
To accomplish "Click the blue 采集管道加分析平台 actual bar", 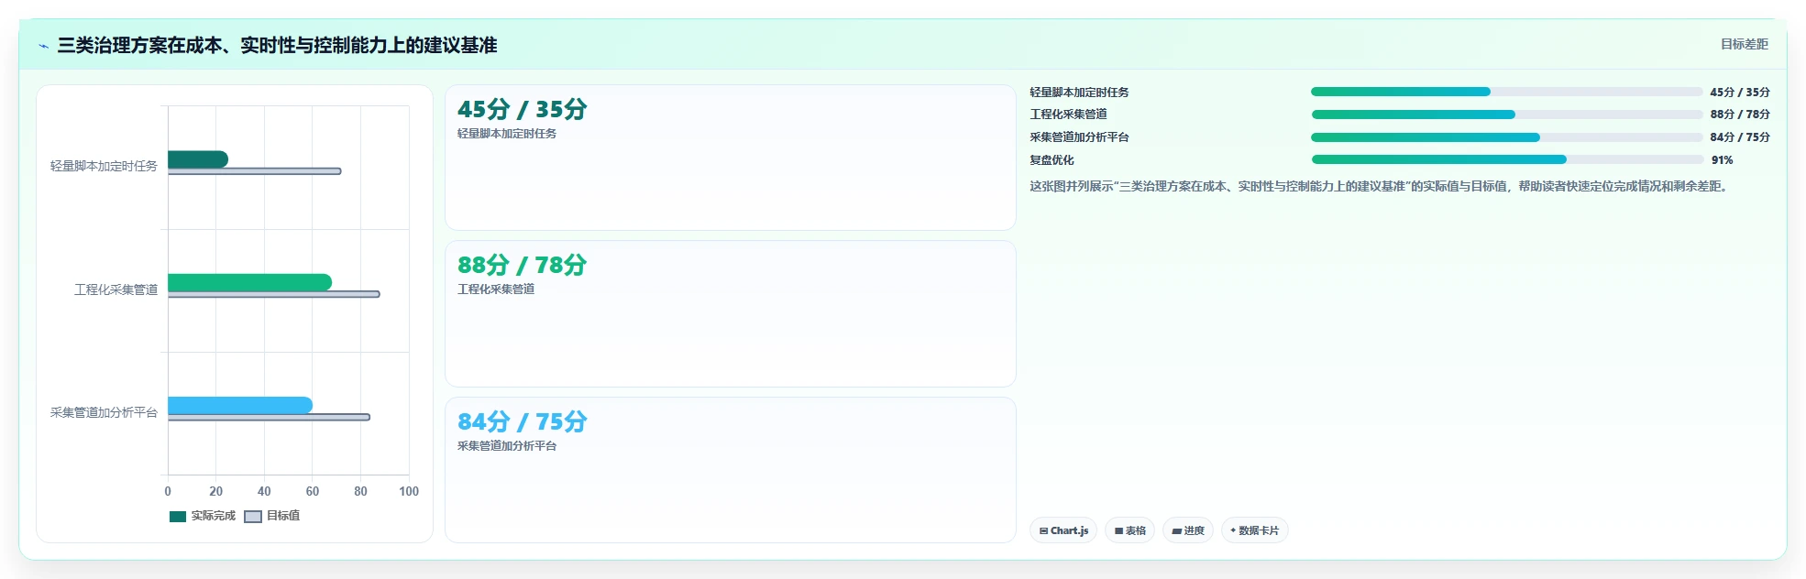I will point(240,405).
